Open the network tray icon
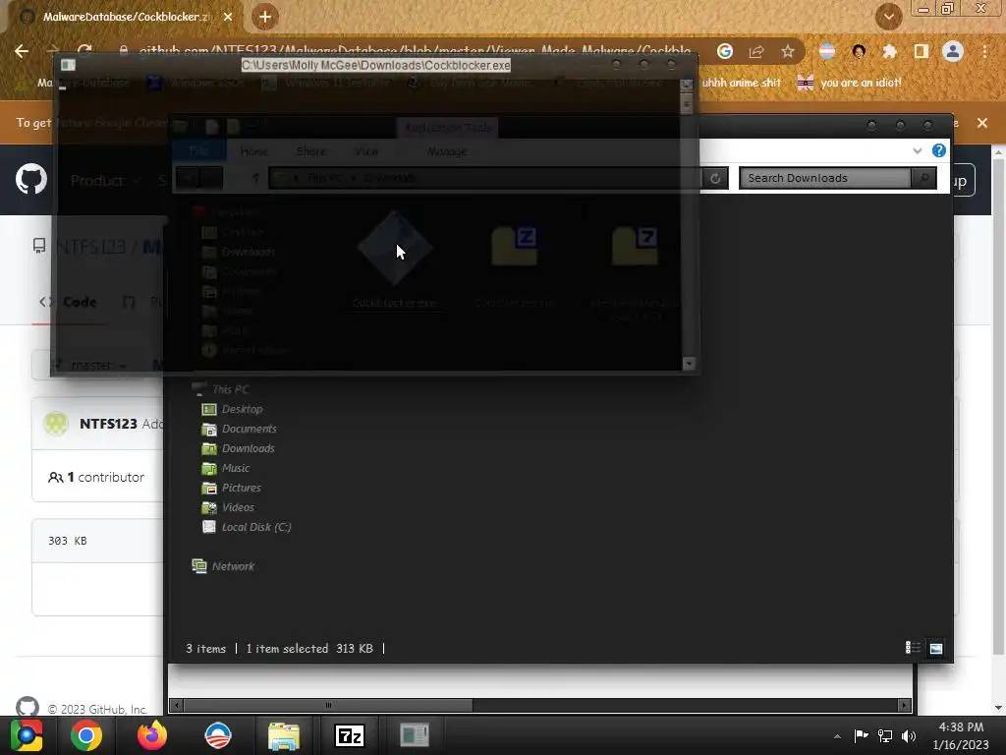1006x755 pixels. (885, 735)
